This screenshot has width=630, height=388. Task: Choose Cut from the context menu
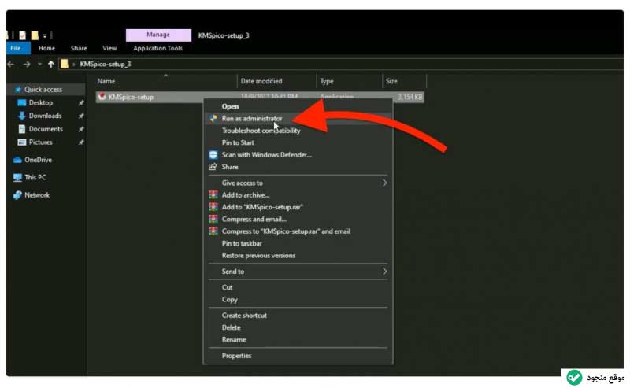(x=227, y=287)
